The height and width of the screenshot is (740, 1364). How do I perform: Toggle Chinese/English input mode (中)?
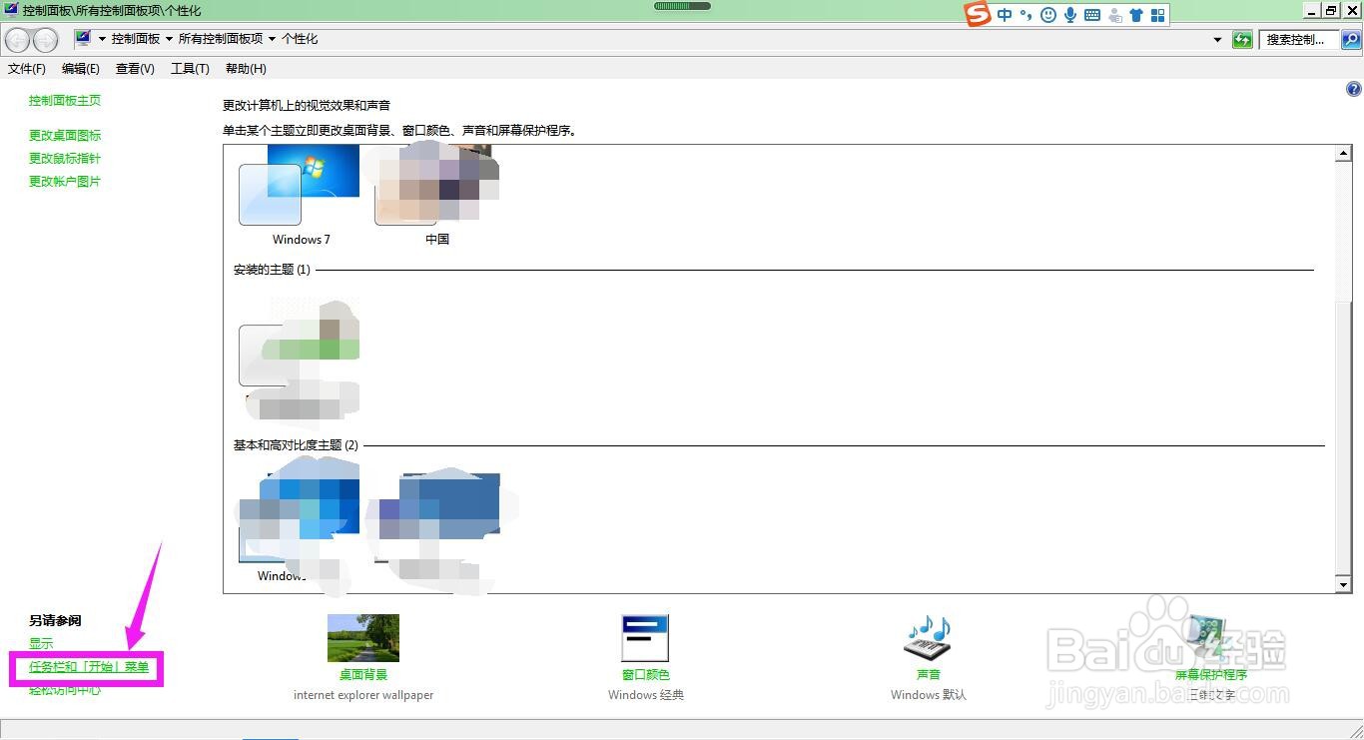tap(1005, 15)
